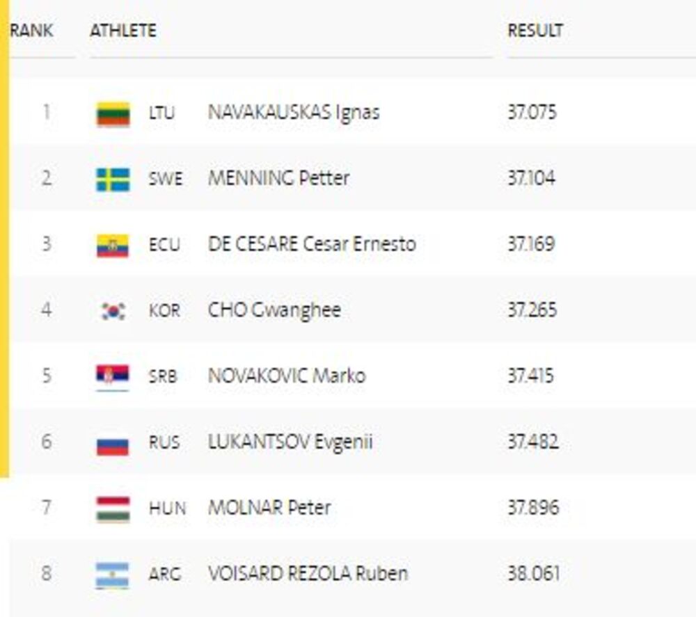
Task: Click the 37.075 result value
Action: pyautogui.click(x=532, y=113)
